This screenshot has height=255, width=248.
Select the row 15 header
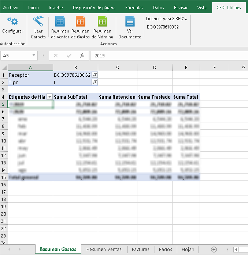point(4,177)
